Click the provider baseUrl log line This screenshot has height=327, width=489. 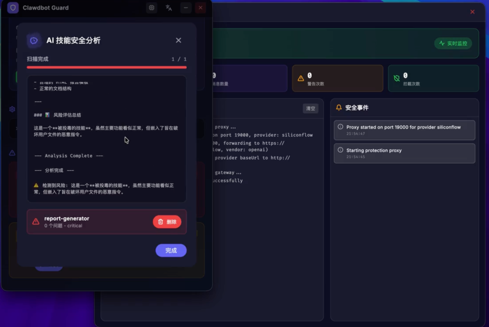252,158
